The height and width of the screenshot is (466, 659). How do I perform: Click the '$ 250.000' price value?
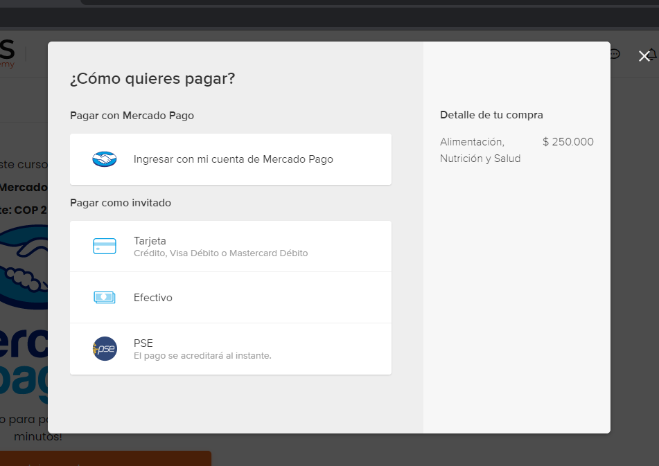[568, 141]
